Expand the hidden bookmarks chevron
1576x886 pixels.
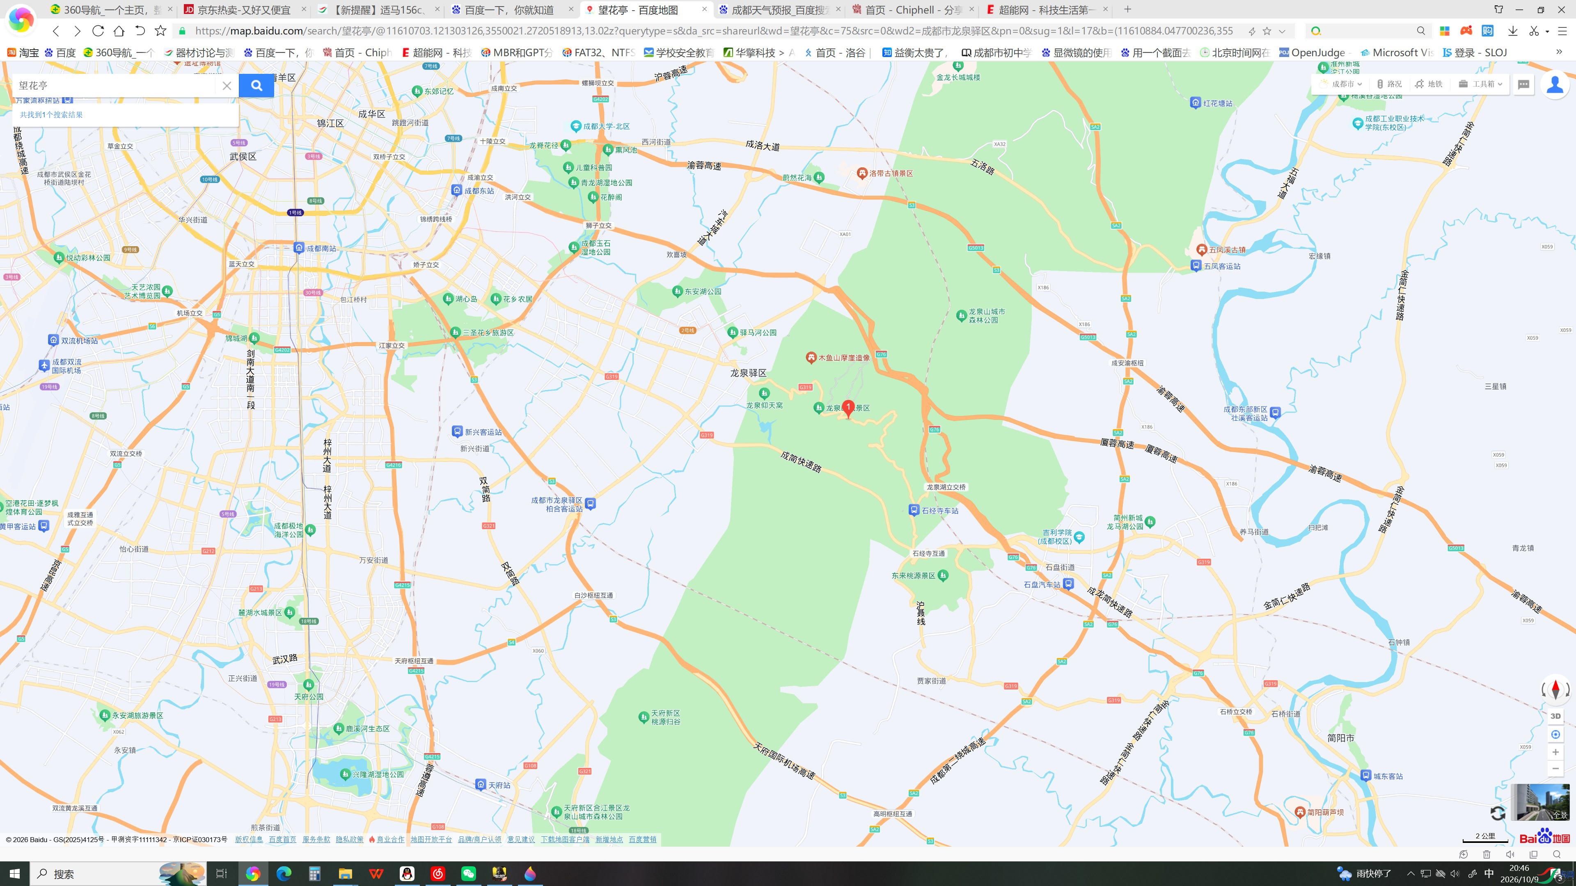tap(1559, 53)
